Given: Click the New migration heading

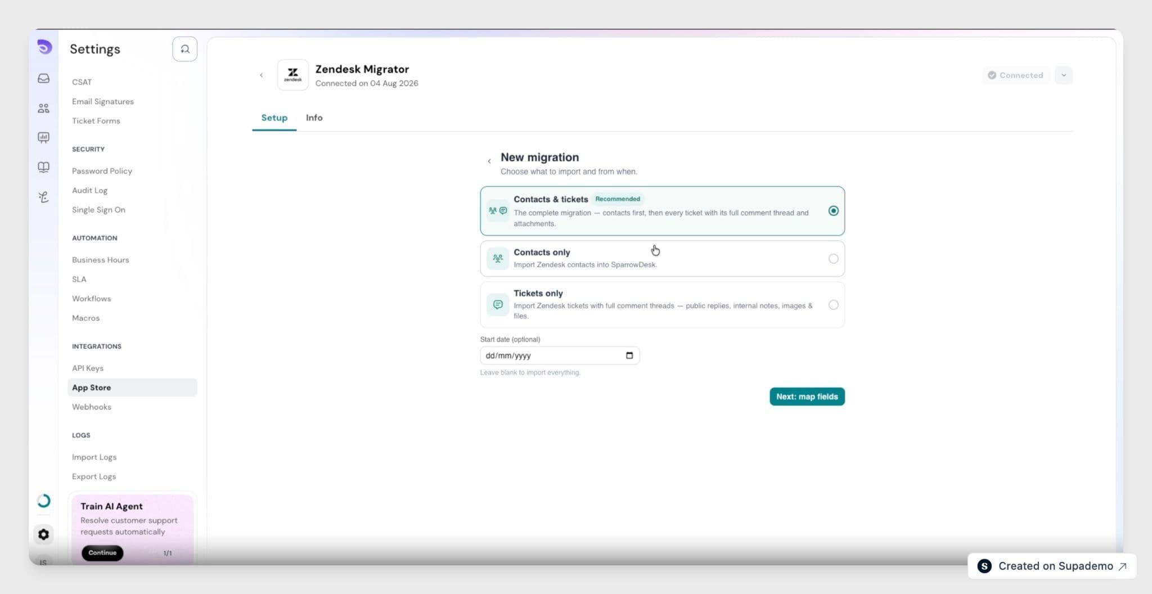Looking at the screenshot, I should click(x=540, y=157).
